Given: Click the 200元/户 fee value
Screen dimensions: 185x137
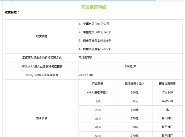Looking at the screenshot, I should 130,66.
